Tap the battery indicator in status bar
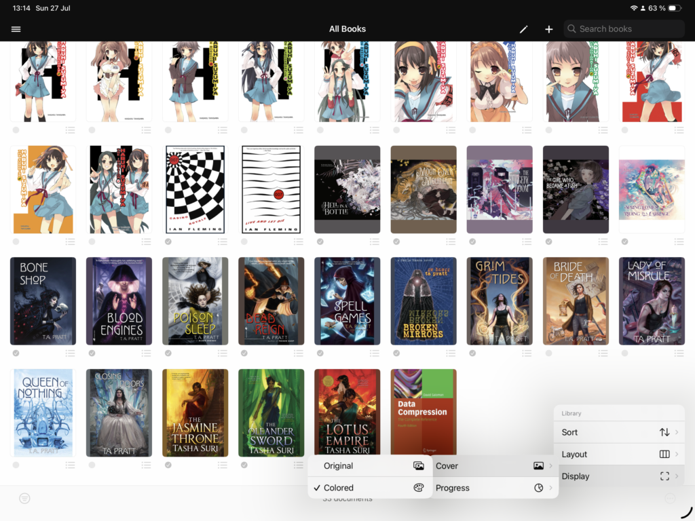 tap(675, 8)
